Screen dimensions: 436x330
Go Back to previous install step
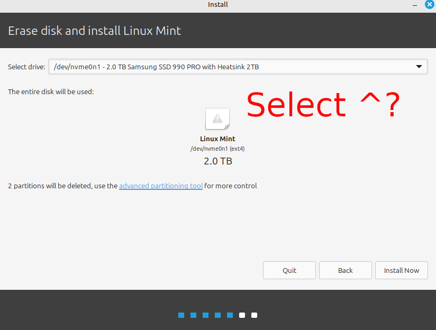346,270
